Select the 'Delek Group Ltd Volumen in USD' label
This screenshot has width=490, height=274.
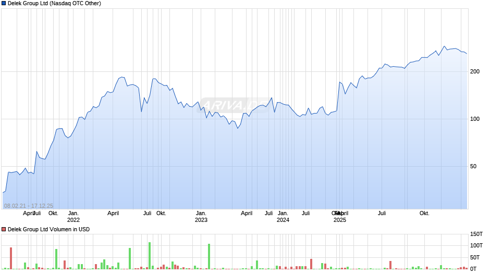pos(49,229)
